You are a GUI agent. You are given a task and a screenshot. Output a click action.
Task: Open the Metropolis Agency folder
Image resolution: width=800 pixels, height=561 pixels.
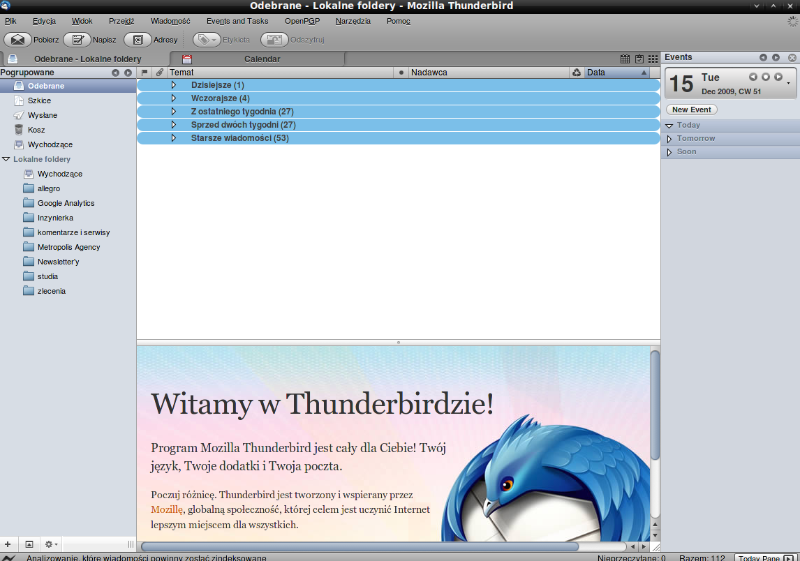click(x=68, y=247)
